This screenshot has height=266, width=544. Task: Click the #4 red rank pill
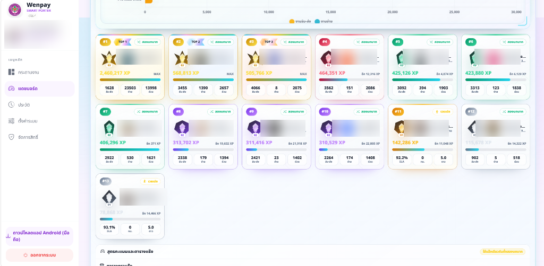[325, 42]
